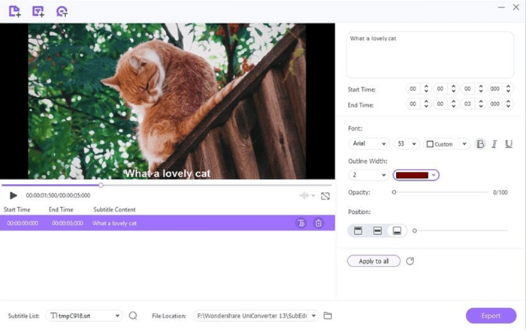This screenshot has height=331, width=526.
Task: Delete the 'What a lovely cat' subtitle row
Action: tap(319, 223)
